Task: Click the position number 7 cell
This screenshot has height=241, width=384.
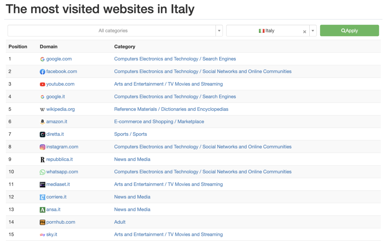Action: 10,134
